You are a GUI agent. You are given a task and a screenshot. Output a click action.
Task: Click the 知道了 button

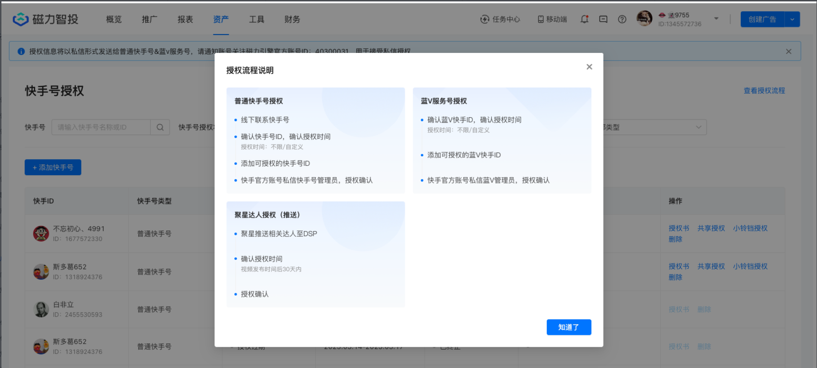pos(568,327)
